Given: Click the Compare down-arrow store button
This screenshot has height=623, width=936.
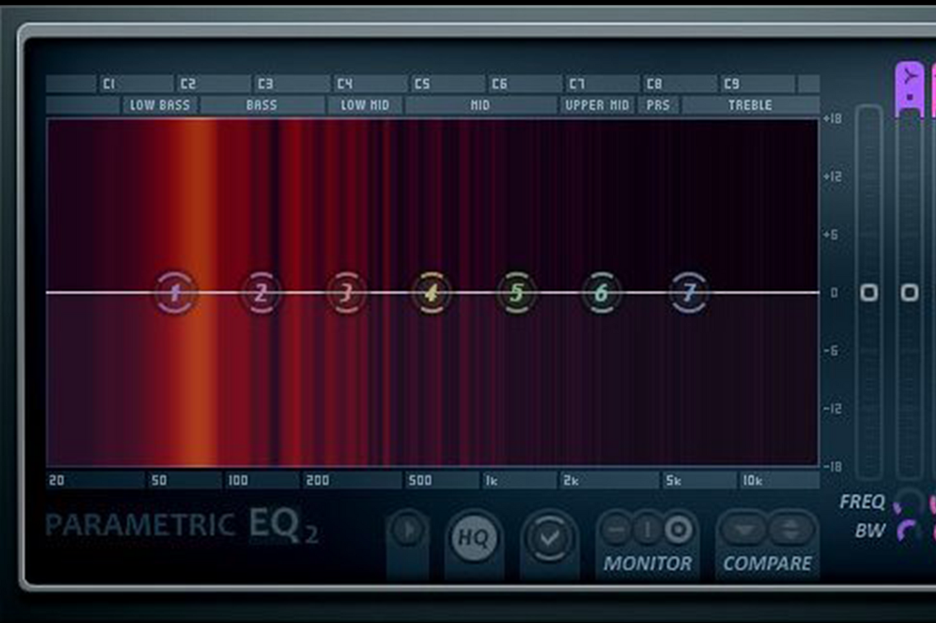Looking at the screenshot, I should coord(744,530).
